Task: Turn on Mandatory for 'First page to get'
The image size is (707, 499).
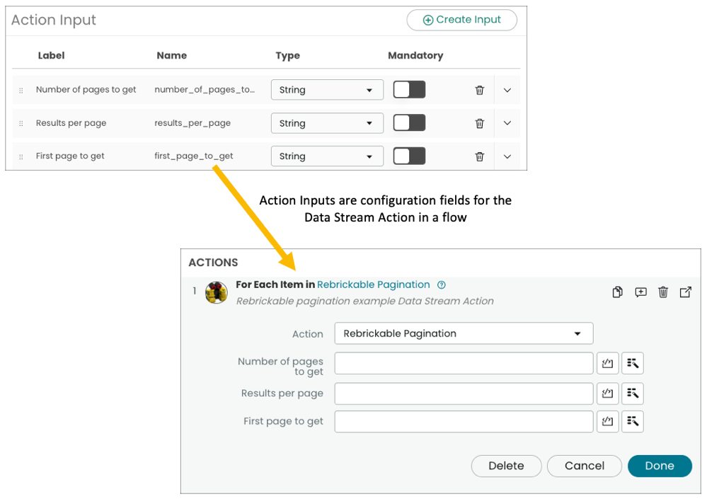Action: (409, 156)
